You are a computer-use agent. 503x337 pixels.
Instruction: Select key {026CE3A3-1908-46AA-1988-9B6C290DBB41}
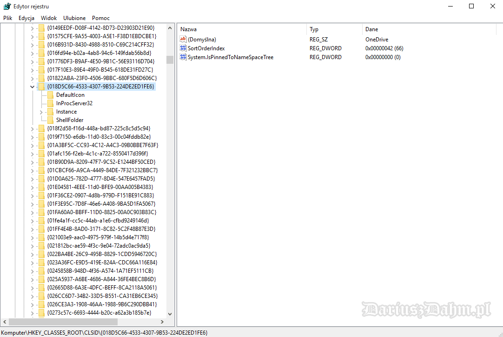tap(102, 304)
